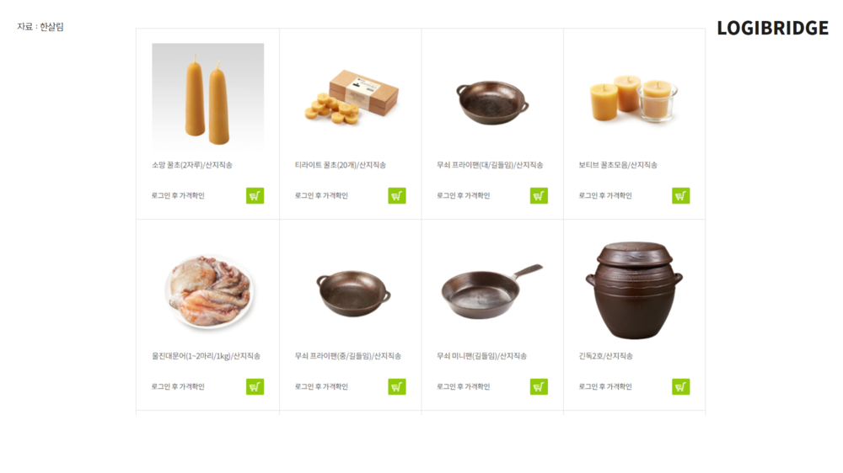Add 무쇠 프라이팬(중/길들임) to cart
This screenshot has height=473, width=843.
coord(397,386)
